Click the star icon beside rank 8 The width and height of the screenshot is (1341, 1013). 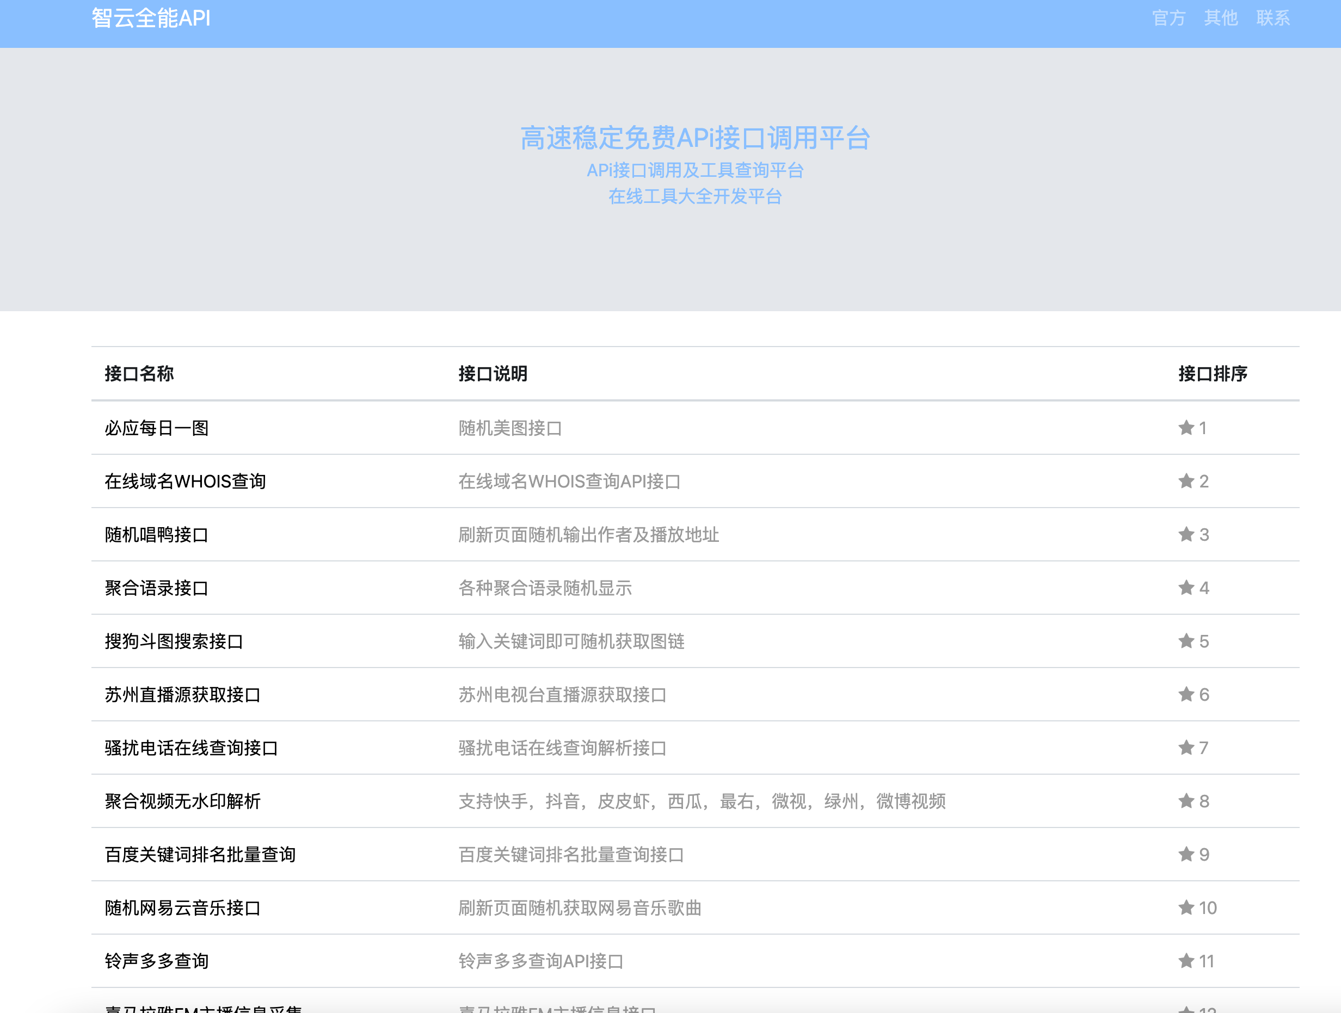click(x=1186, y=801)
